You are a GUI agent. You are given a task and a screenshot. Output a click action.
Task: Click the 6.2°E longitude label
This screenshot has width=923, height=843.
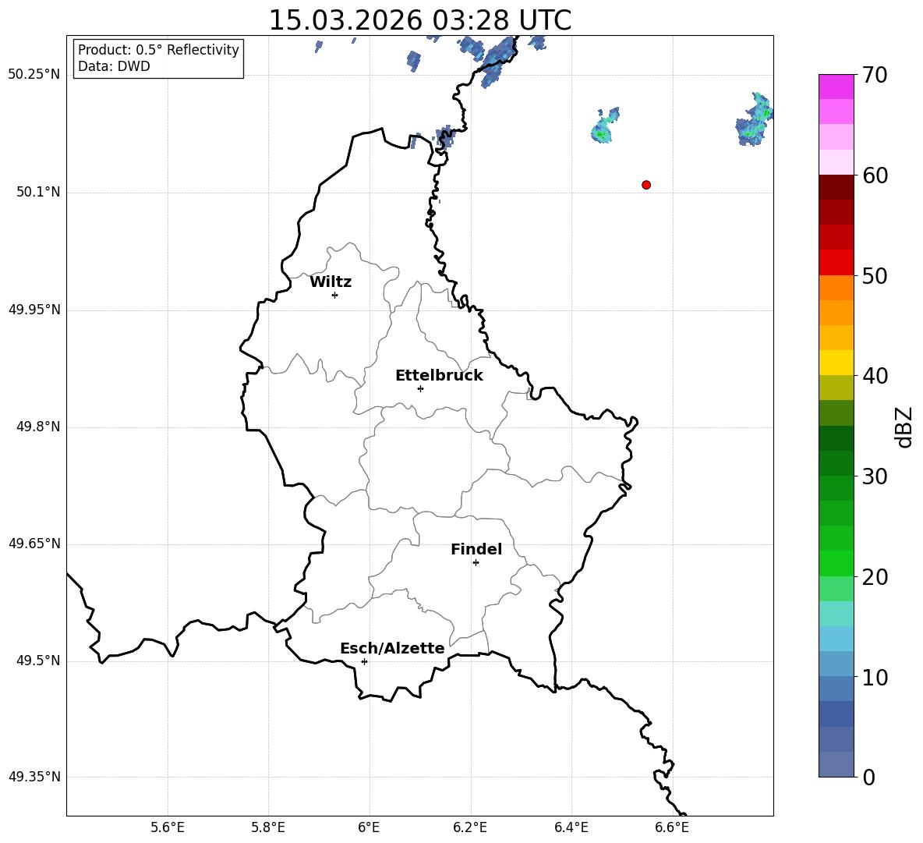point(470,827)
